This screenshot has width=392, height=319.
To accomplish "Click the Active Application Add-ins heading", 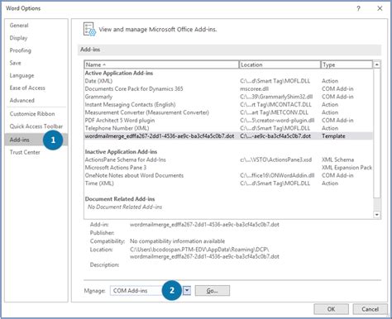I will pyautogui.click(x=119, y=73).
